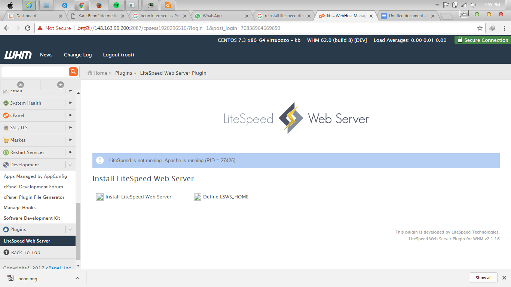The height and width of the screenshot is (287, 511).
Task: Collapse the Plugins section chevron
Action: point(70,229)
